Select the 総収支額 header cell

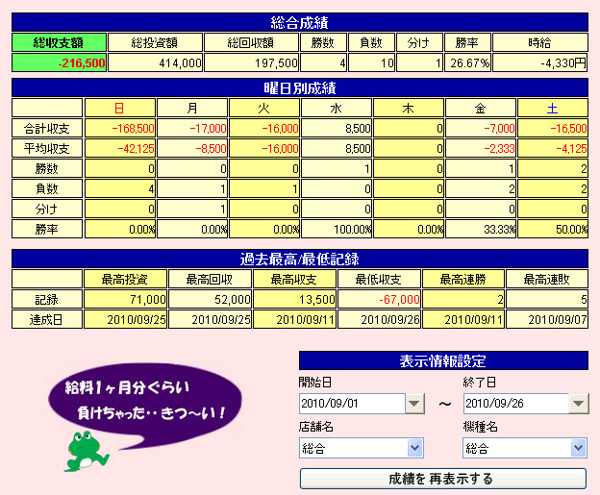point(59,42)
